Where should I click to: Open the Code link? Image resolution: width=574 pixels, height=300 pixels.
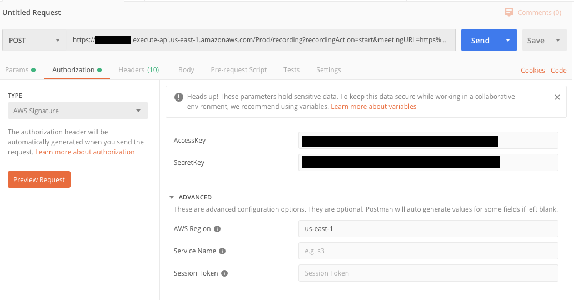pyautogui.click(x=558, y=70)
